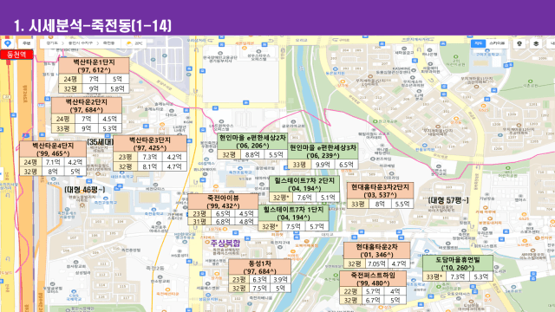Click the 벽산타운4단지 table header

(53, 149)
